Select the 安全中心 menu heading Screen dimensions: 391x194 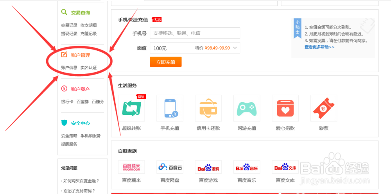click(80, 123)
